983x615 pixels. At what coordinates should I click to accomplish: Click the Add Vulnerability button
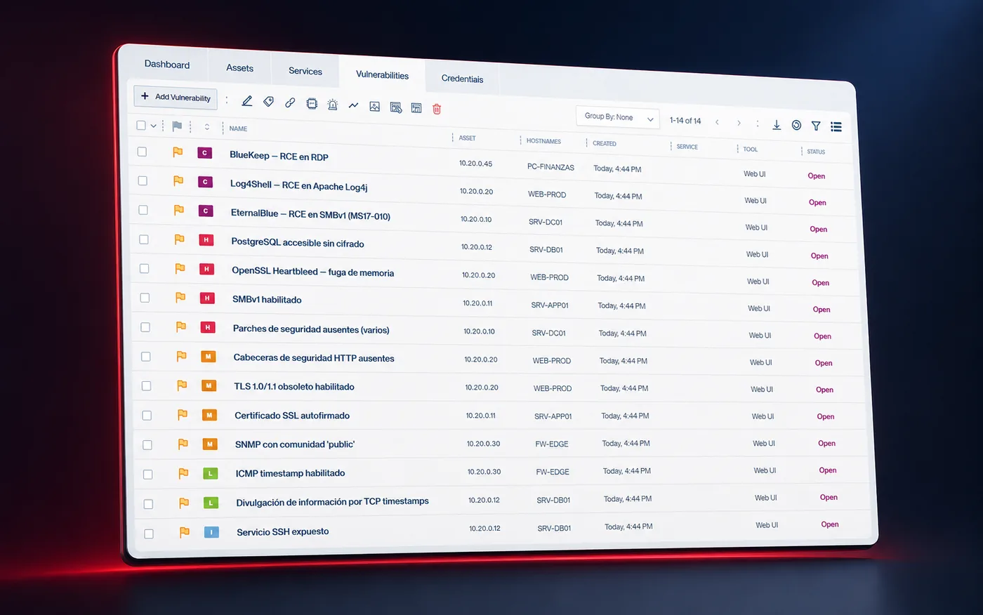pos(176,97)
